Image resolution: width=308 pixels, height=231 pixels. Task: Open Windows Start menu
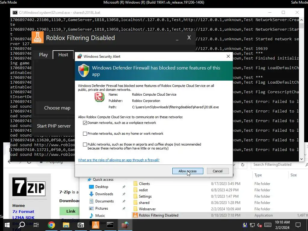[x=7, y=225]
